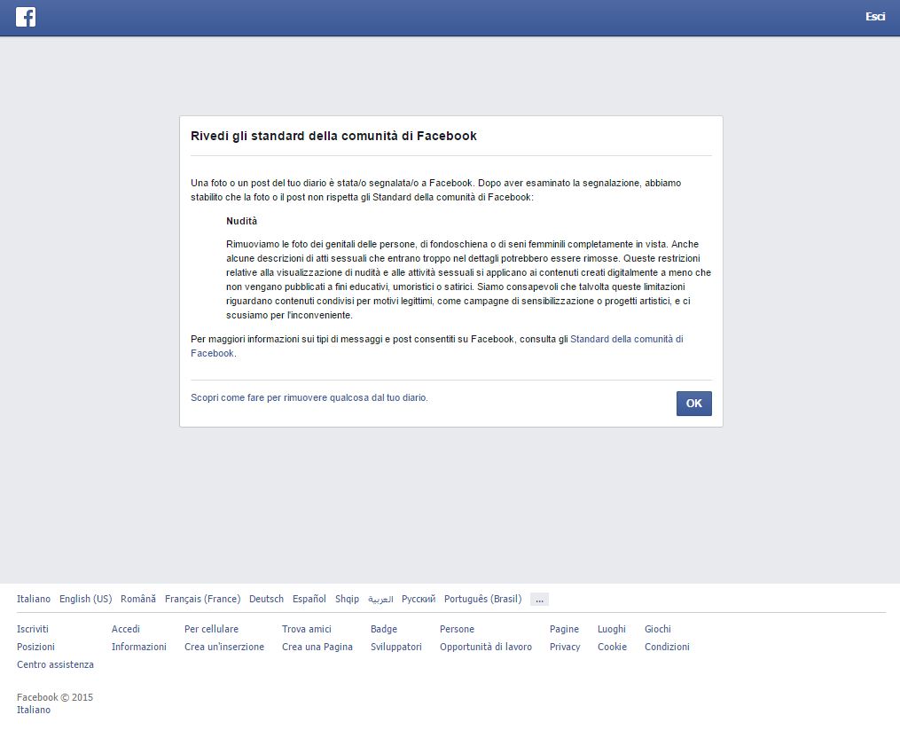Image resolution: width=900 pixels, height=746 pixels.
Task: Switch language to Português (Brasil)
Action: 482,599
